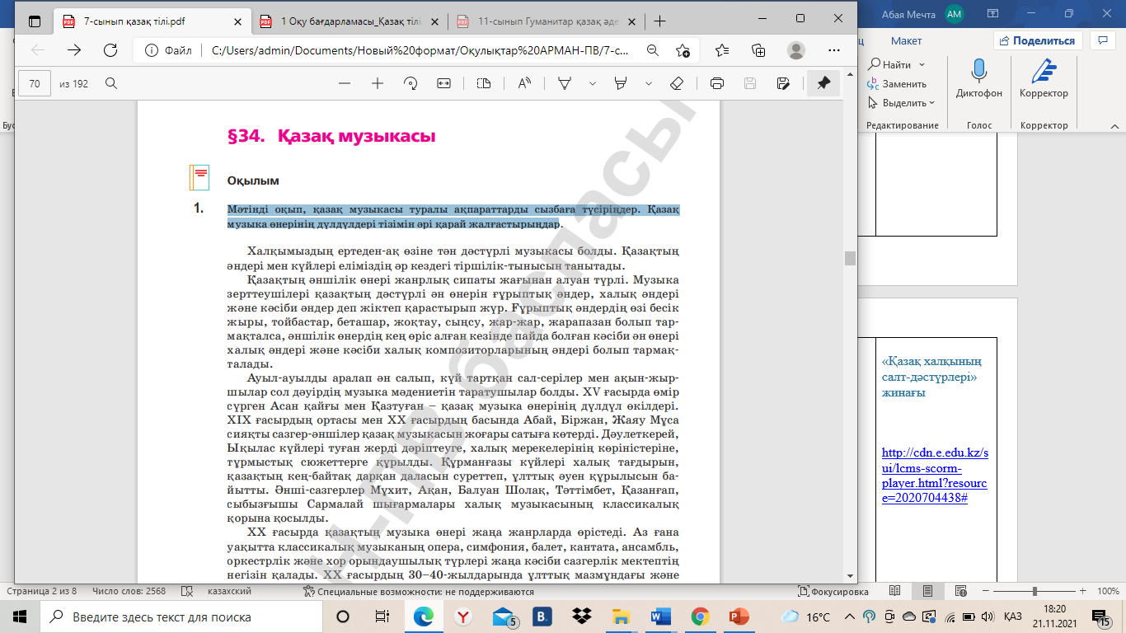The width and height of the screenshot is (1126, 633).
Task: Open Edge Collections
Action: [x=758, y=50]
